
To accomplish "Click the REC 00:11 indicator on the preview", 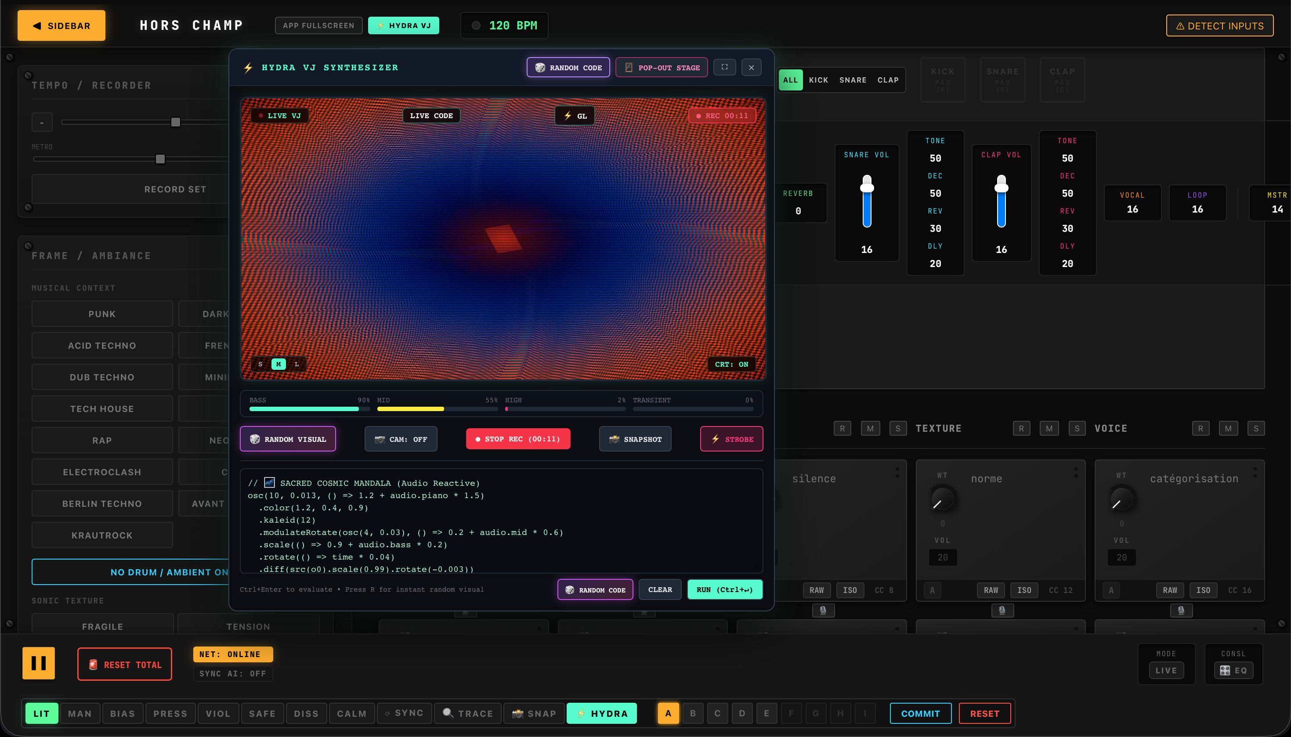I will (722, 116).
